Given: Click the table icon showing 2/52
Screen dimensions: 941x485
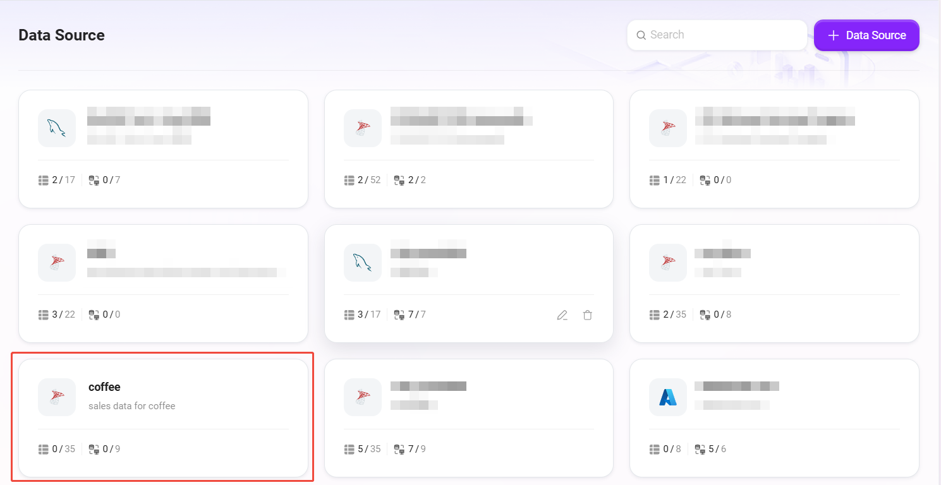Looking at the screenshot, I should [349, 181].
